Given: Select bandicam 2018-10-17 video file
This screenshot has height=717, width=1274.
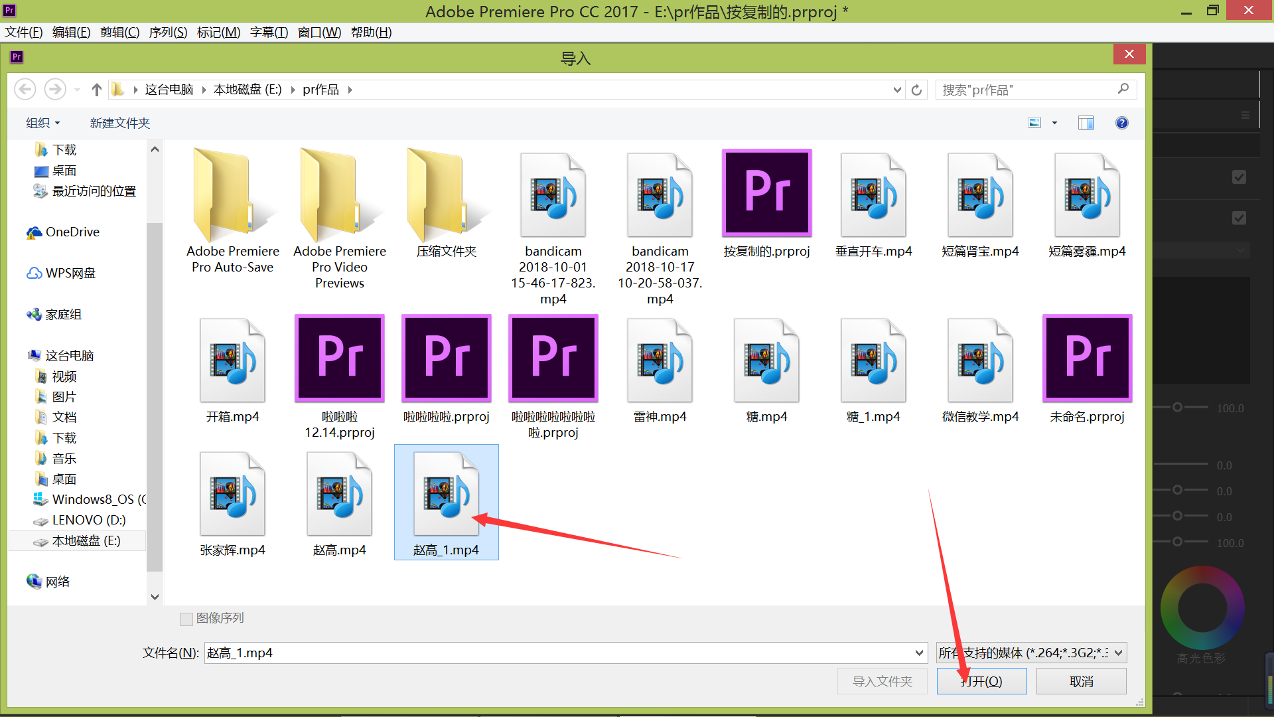Looking at the screenshot, I should (x=660, y=195).
